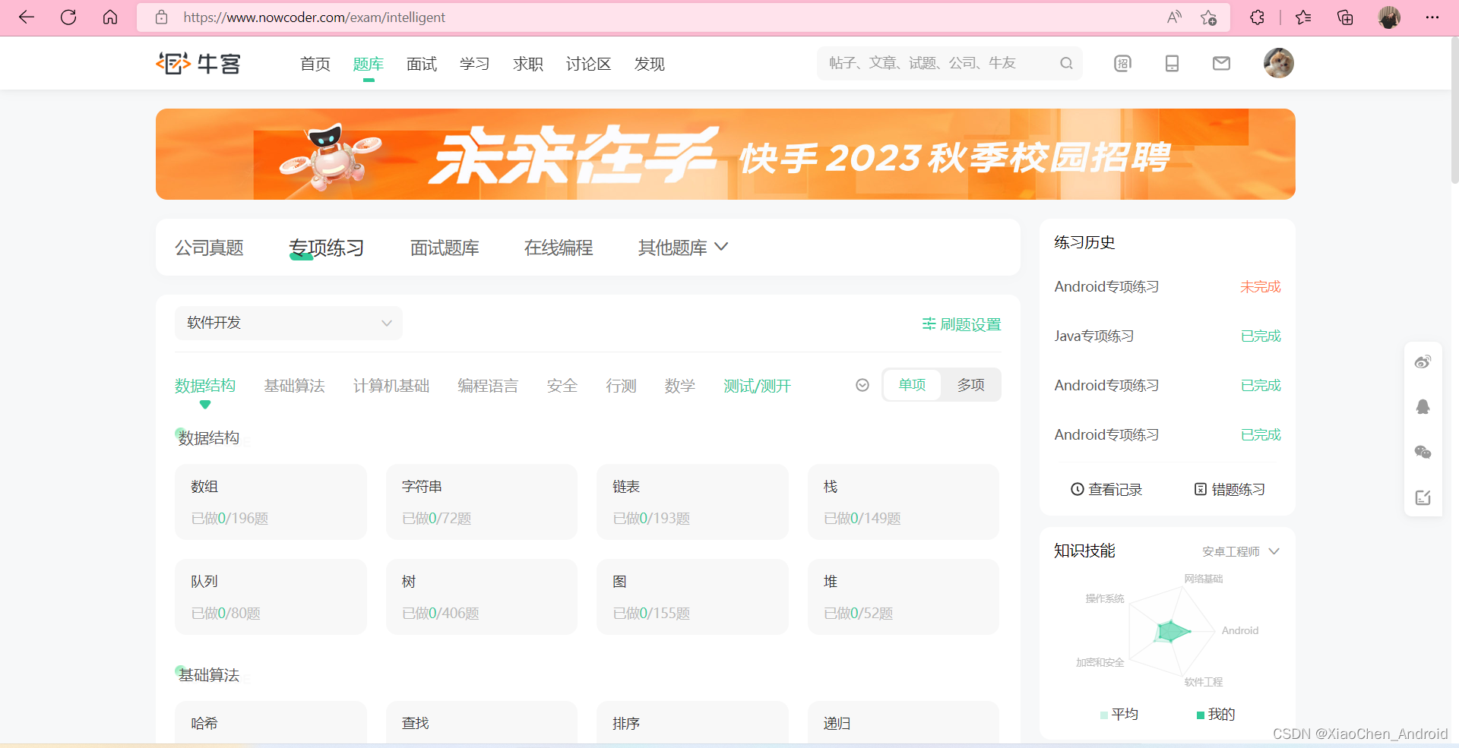This screenshot has width=1459, height=748.
Task: Open the 图 practice card
Action: coord(692,597)
